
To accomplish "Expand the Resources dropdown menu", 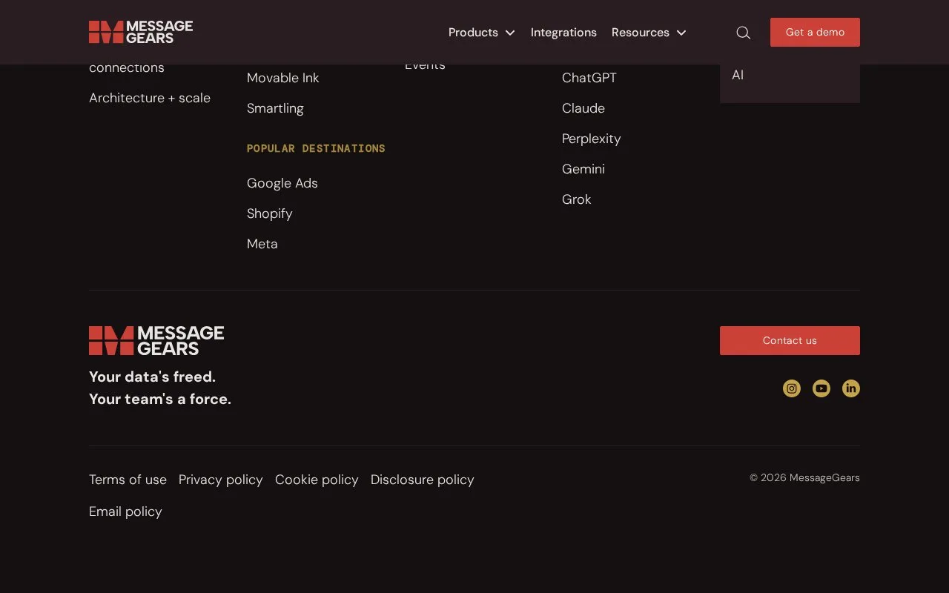I will (649, 33).
